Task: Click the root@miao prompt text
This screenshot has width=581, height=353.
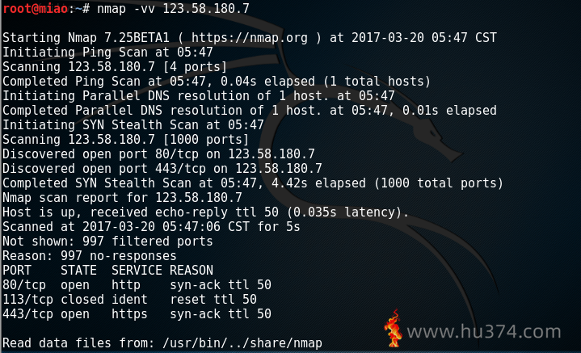Action: click(36, 8)
